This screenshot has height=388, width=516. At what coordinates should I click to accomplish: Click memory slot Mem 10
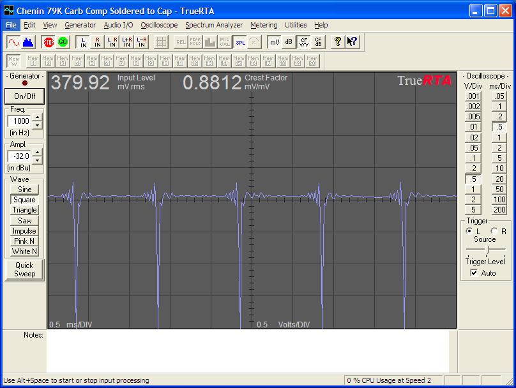[165, 61]
